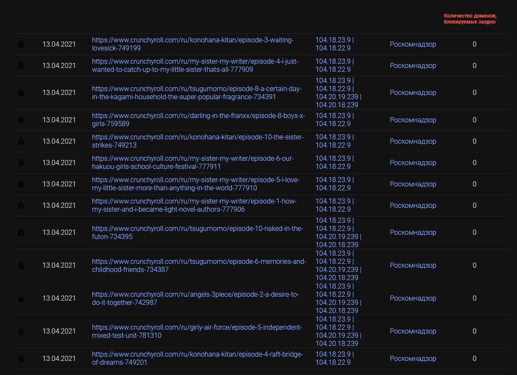
Task: Click the Количество доменов column header
Action: click(x=470, y=19)
